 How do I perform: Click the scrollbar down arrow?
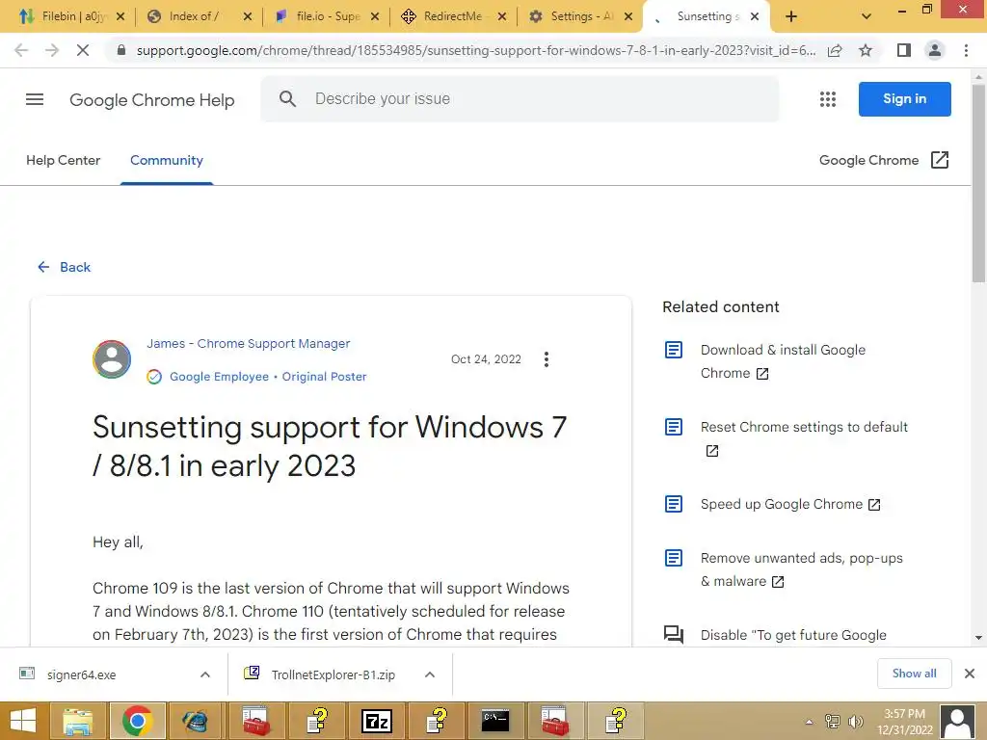978,638
